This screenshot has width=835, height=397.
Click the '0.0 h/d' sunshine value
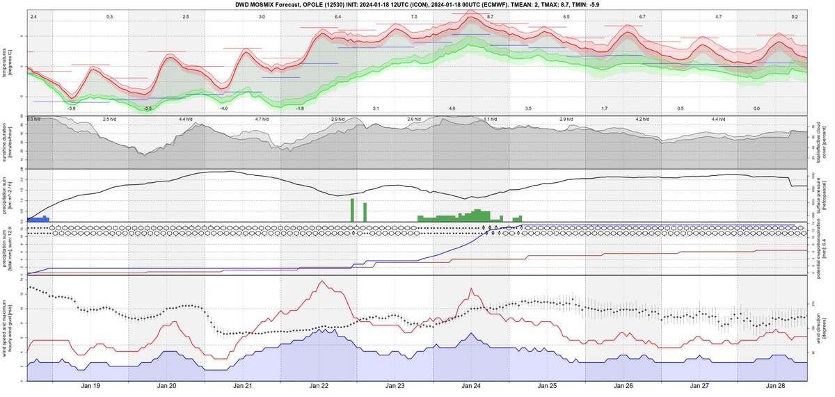pyautogui.click(x=35, y=120)
